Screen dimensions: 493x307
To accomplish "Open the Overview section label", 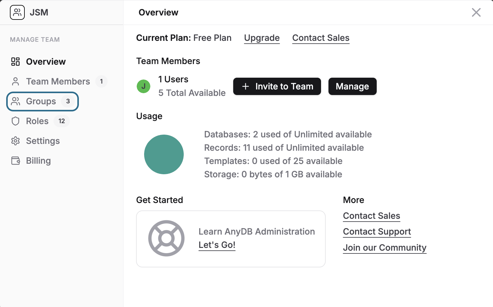I will tap(46, 62).
